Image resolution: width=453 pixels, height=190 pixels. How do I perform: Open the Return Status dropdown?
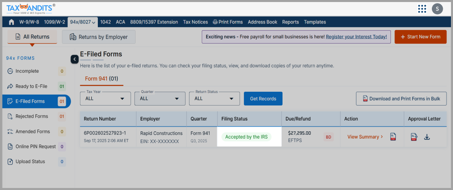214,99
